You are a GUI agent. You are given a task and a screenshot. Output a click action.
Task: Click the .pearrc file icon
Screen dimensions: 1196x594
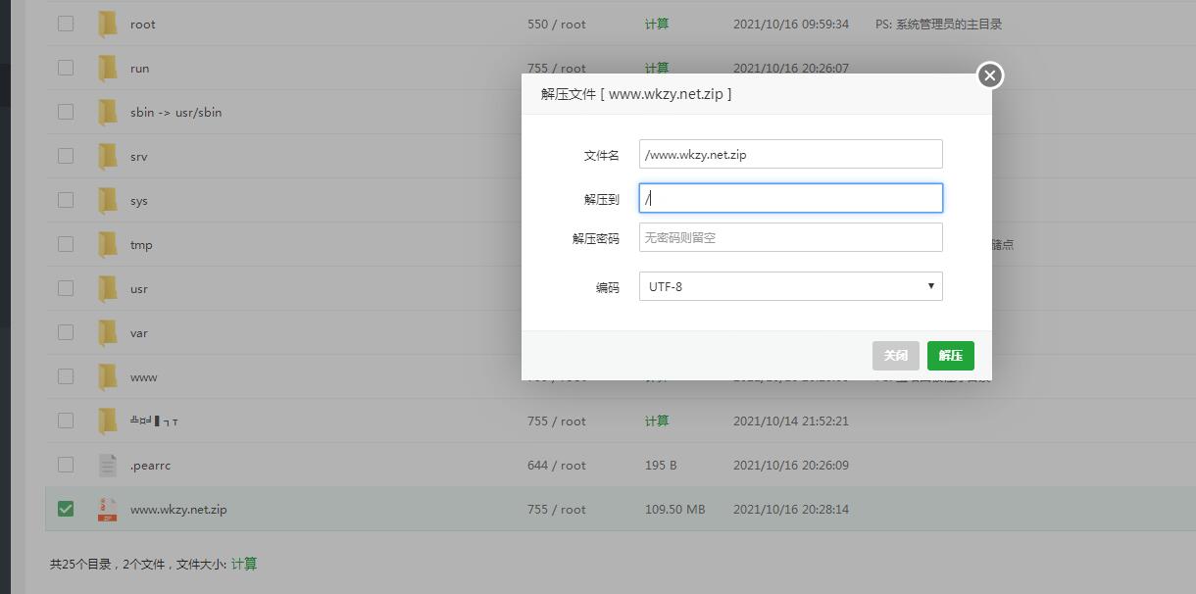coord(108,466)
